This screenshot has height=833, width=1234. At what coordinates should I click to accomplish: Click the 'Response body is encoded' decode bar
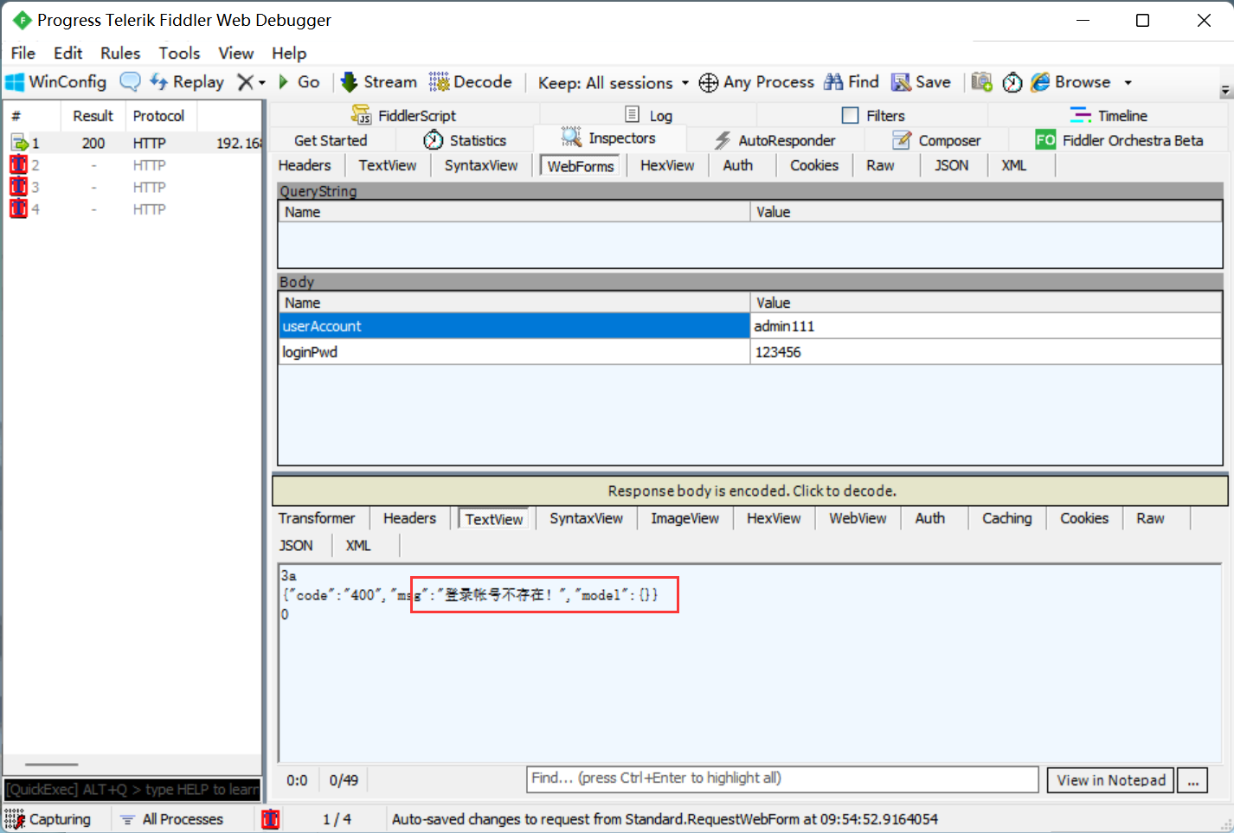pyautogui.click(x=750, y=491)
